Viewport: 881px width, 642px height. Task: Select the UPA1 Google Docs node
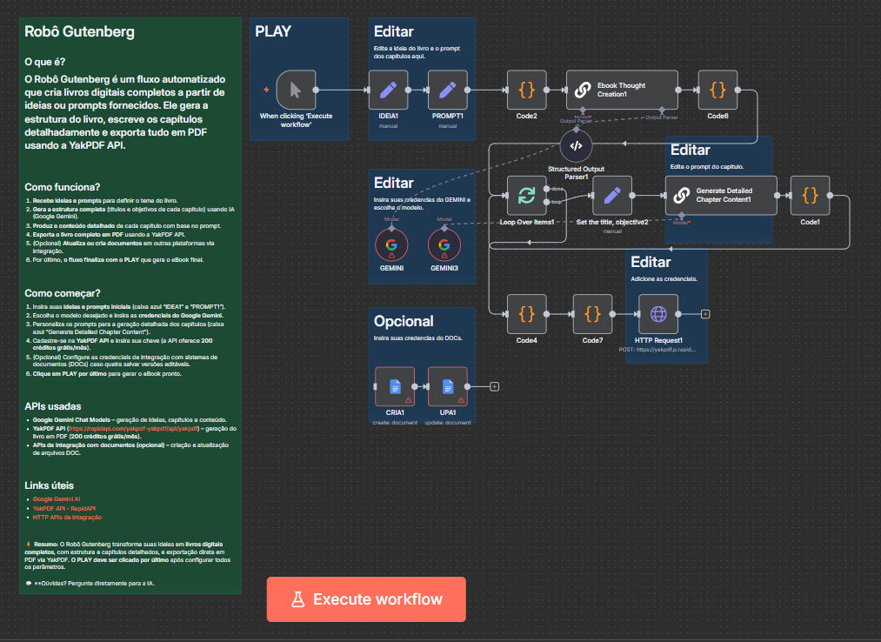tap(447, 386)
